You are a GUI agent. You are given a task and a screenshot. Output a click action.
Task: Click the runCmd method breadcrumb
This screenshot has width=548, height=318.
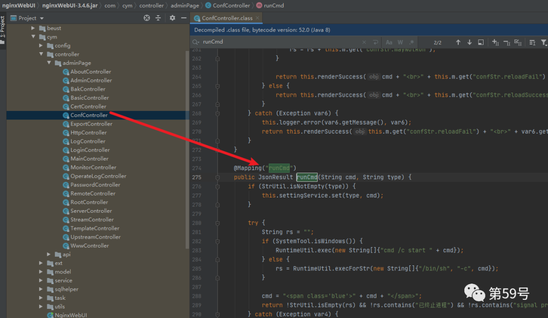pos(270,6)
